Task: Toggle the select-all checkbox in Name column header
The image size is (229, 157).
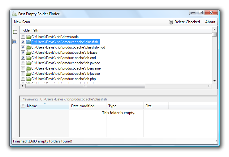Action: coord(23,106)
